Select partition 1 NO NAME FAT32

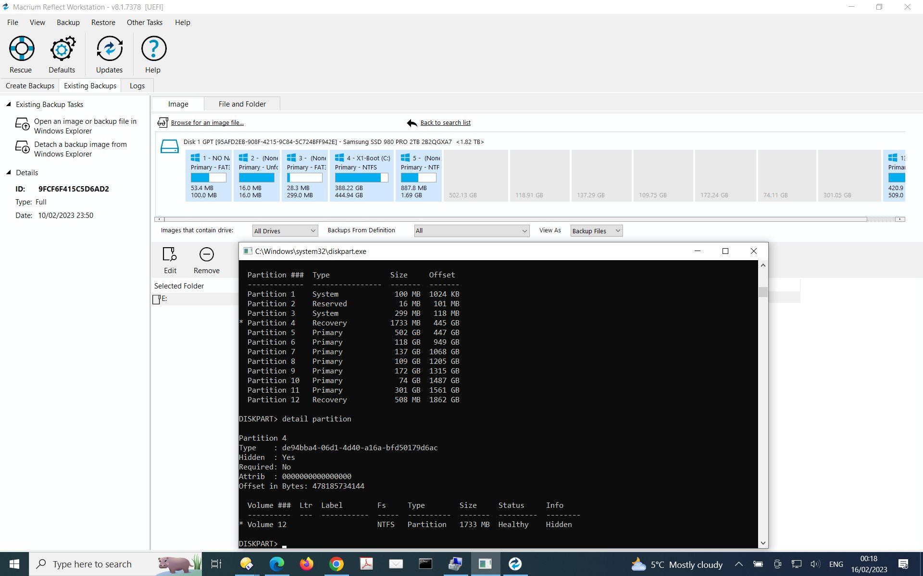209,176
